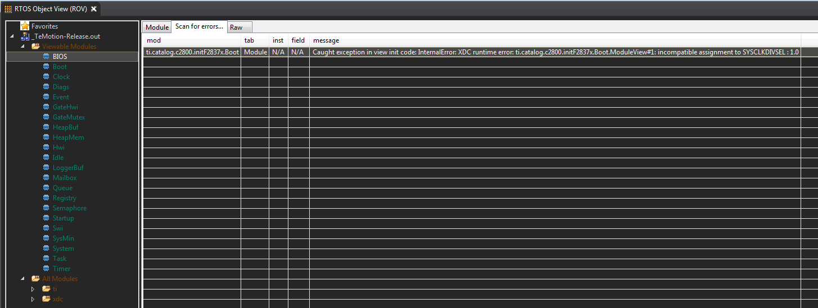818x308 pixels.
Task: Click the ti folder icon
Action: 46,289
